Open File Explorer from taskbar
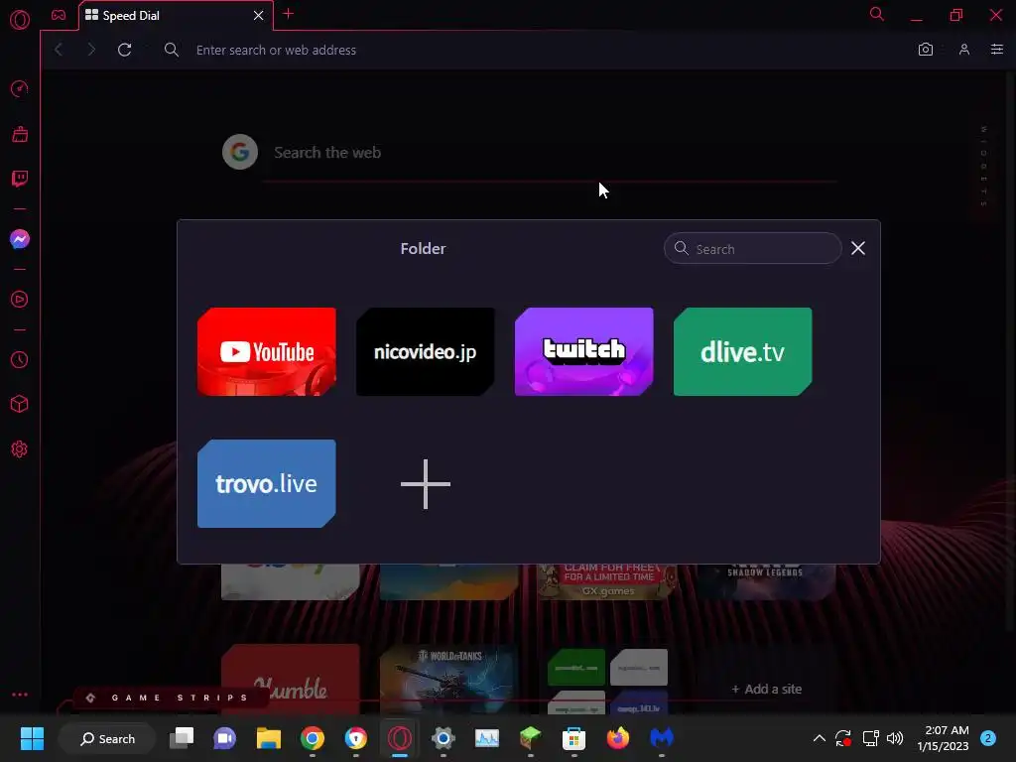The image size is (1016, 762). click(x=268, y=738)
